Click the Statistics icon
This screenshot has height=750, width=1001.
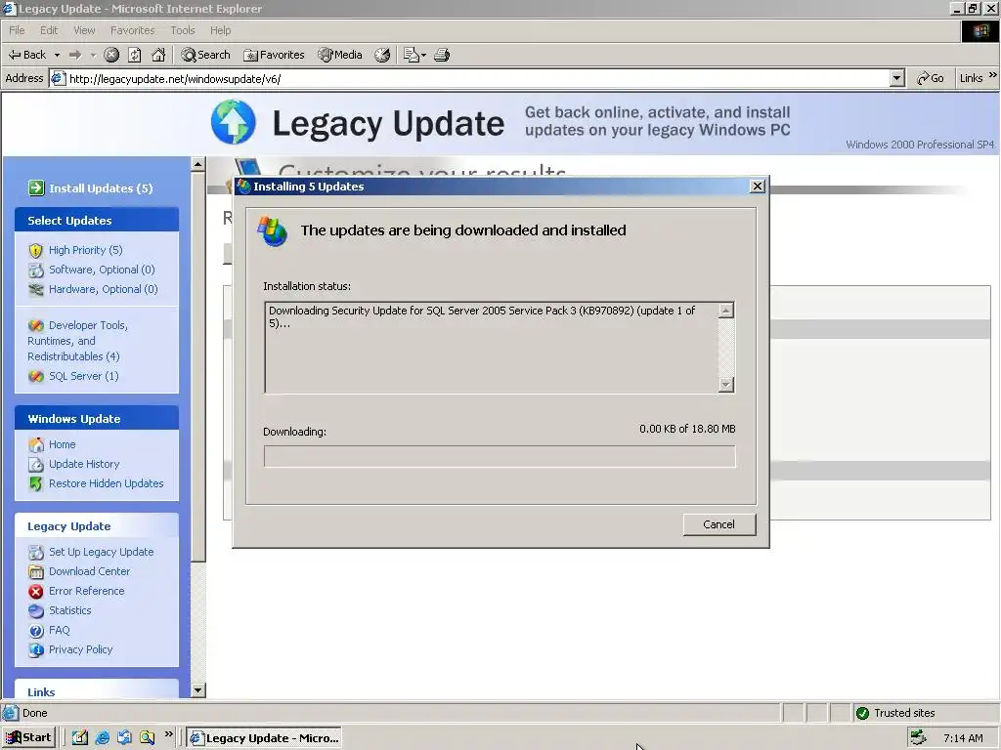click(x=36, y=611)
